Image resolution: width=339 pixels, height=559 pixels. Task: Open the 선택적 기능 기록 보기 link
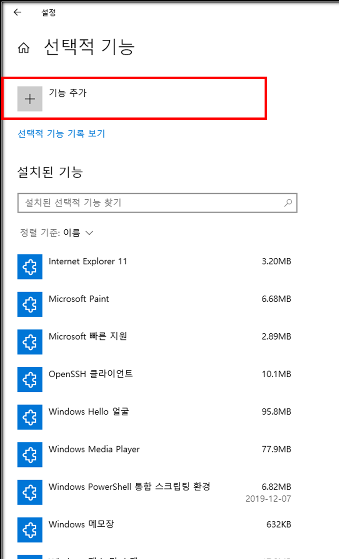click(61, 134)
